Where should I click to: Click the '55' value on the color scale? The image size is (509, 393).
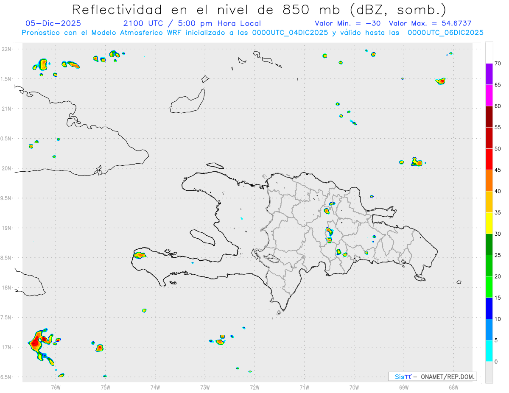tap(498, 127)
